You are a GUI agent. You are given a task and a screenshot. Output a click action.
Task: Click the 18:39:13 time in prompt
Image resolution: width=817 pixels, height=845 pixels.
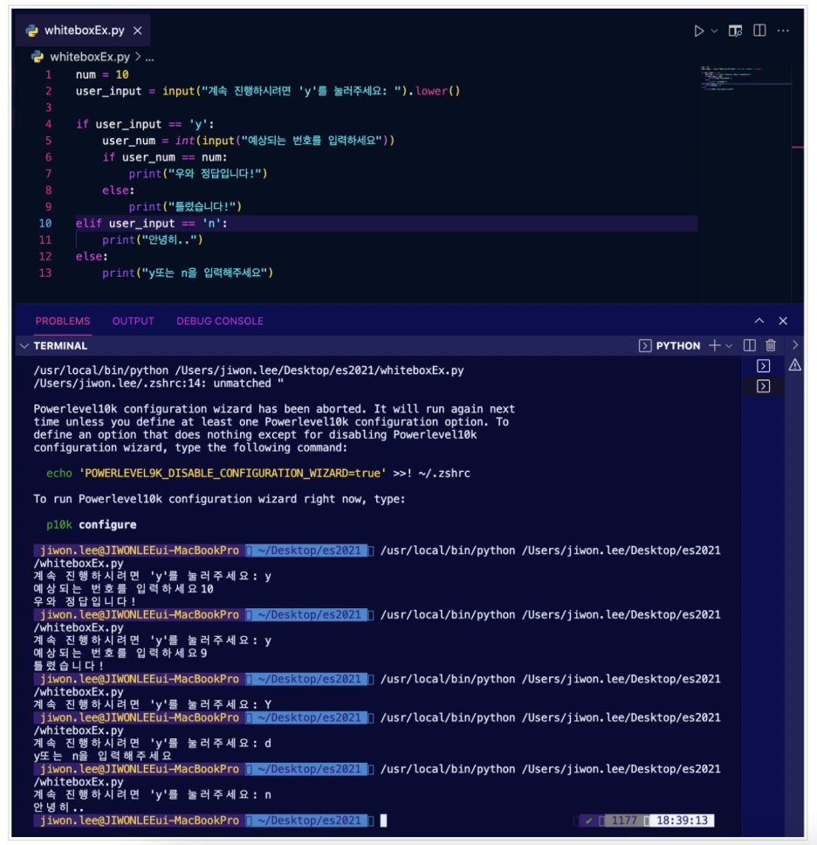[682, 821]
